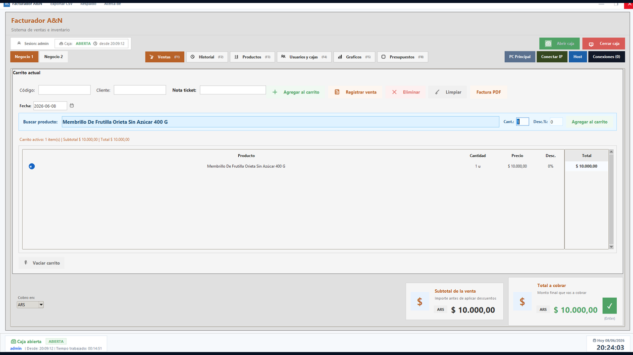Image resolution: width=633 pixels, height=355 pixels.
Task: Click Registrar venta with the receipt icon
Action: click(355, 92)
